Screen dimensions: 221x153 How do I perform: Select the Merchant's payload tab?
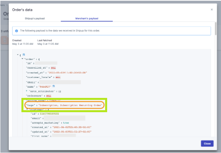click(x=87, y=19)
